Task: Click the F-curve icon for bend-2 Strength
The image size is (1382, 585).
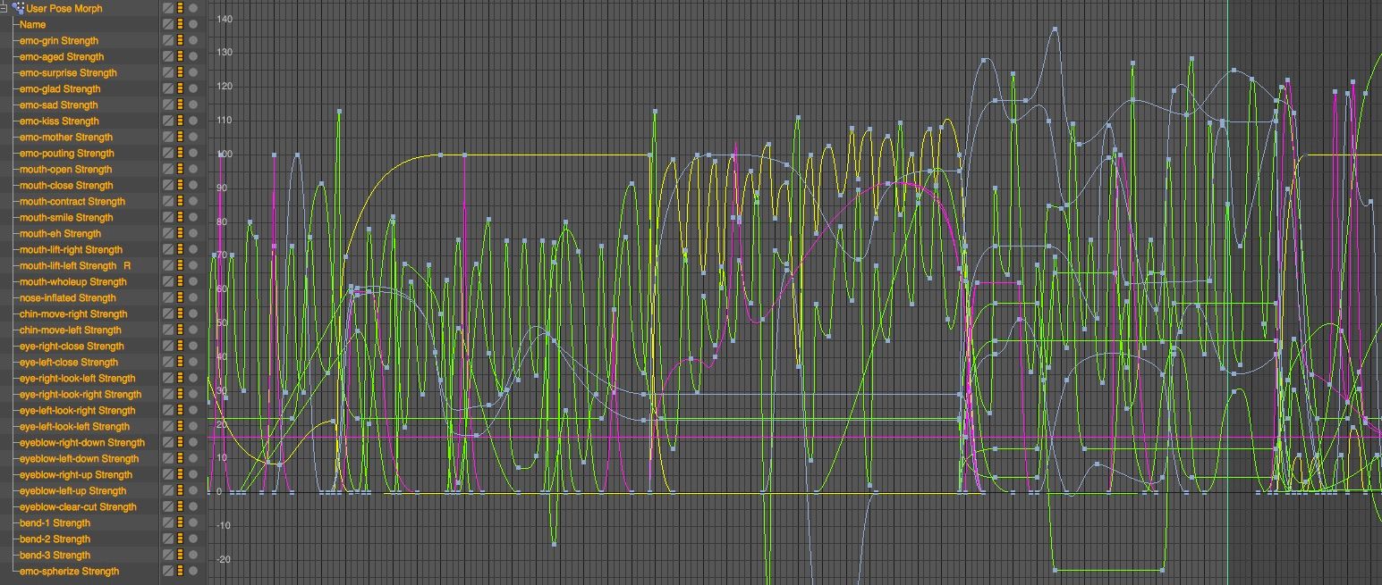Action: click(167, 539)
